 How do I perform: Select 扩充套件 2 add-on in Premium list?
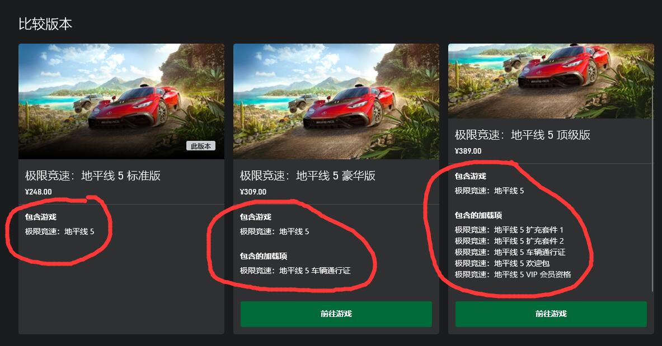coord(509,241)
